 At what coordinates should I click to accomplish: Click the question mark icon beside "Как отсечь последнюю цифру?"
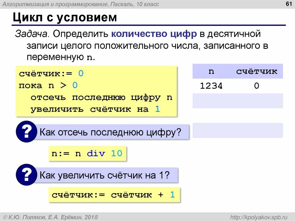point(26,131)
